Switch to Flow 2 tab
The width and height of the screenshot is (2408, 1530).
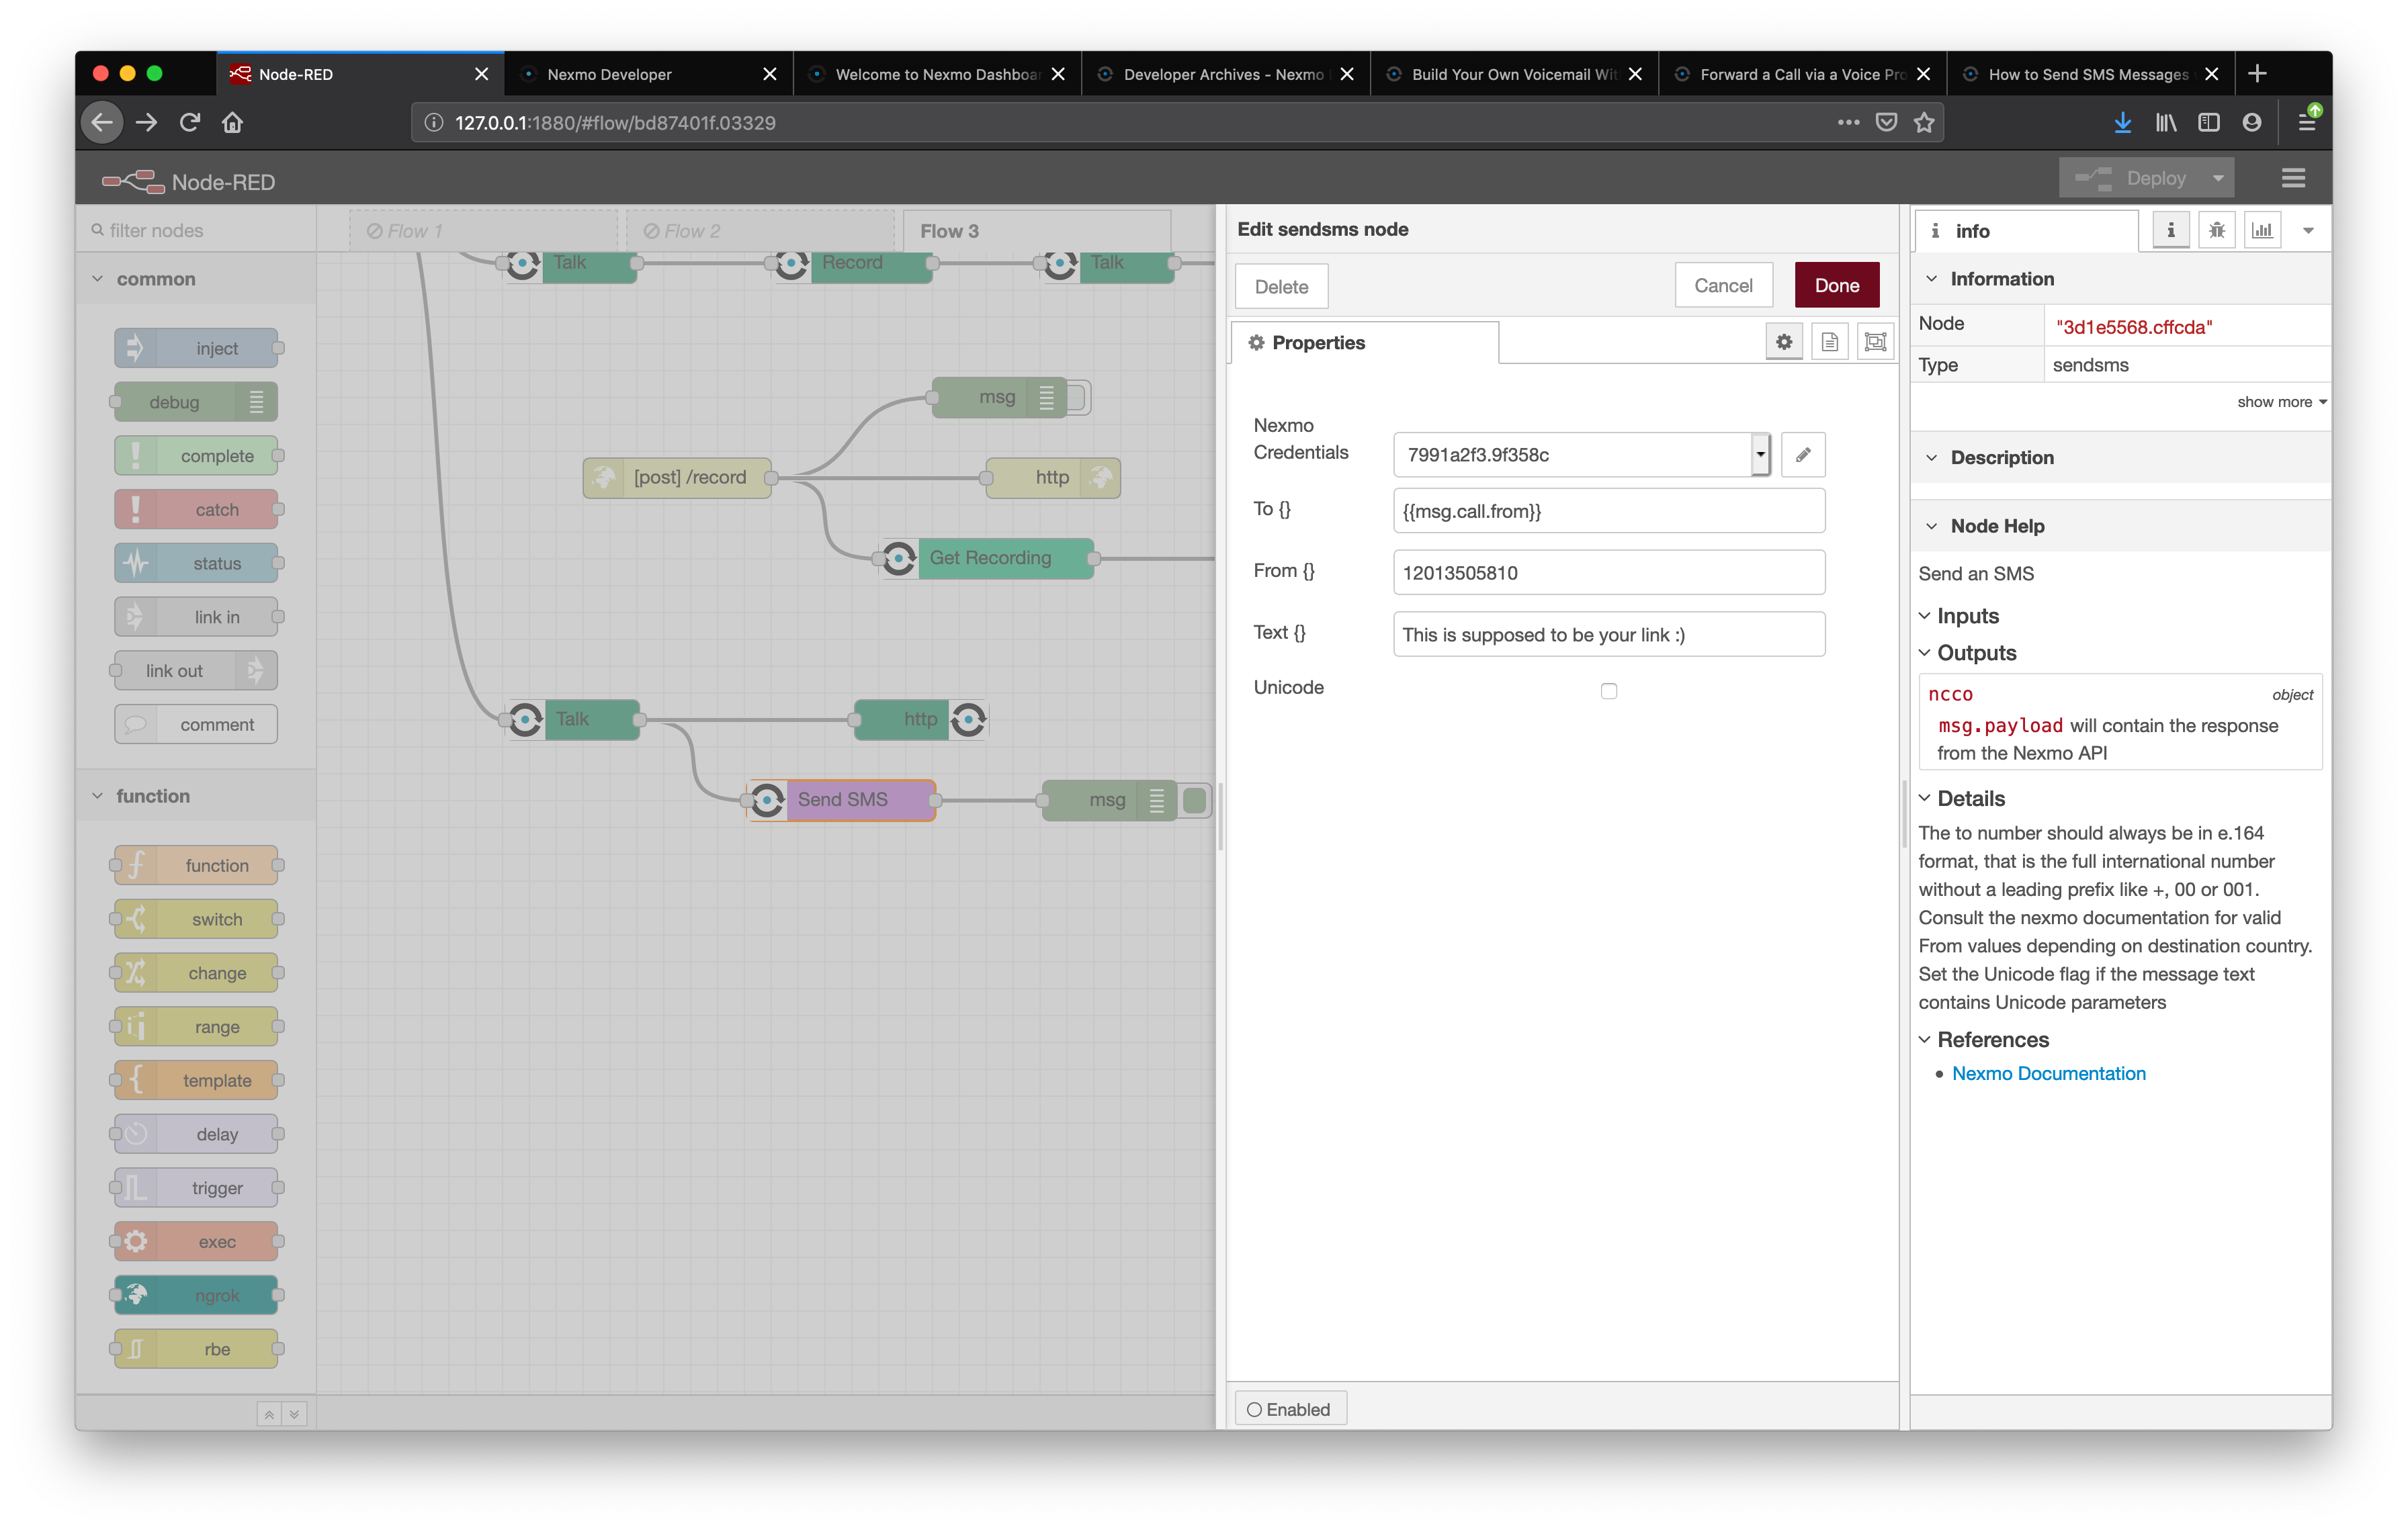point(760,231)
